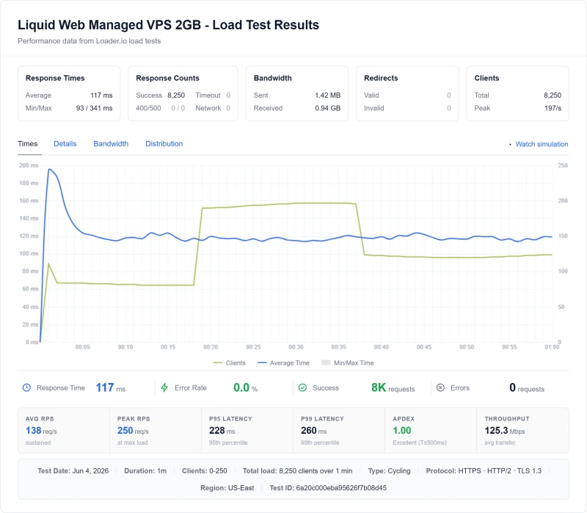The height and width of the screenshot is (513, 587).
Task: Click the Valid redirects row
Action: pos(407,95)
